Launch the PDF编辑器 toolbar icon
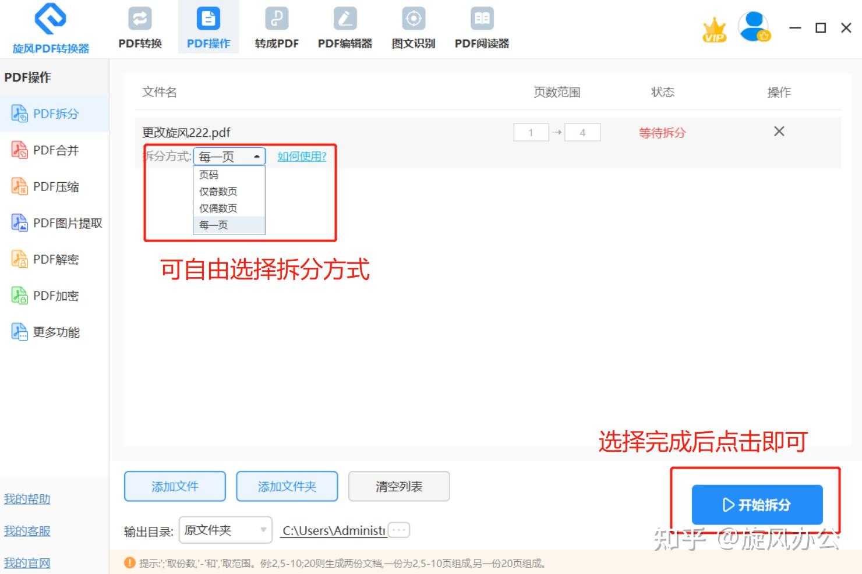This screenshot has height=574, width=862. pos(345,19)
